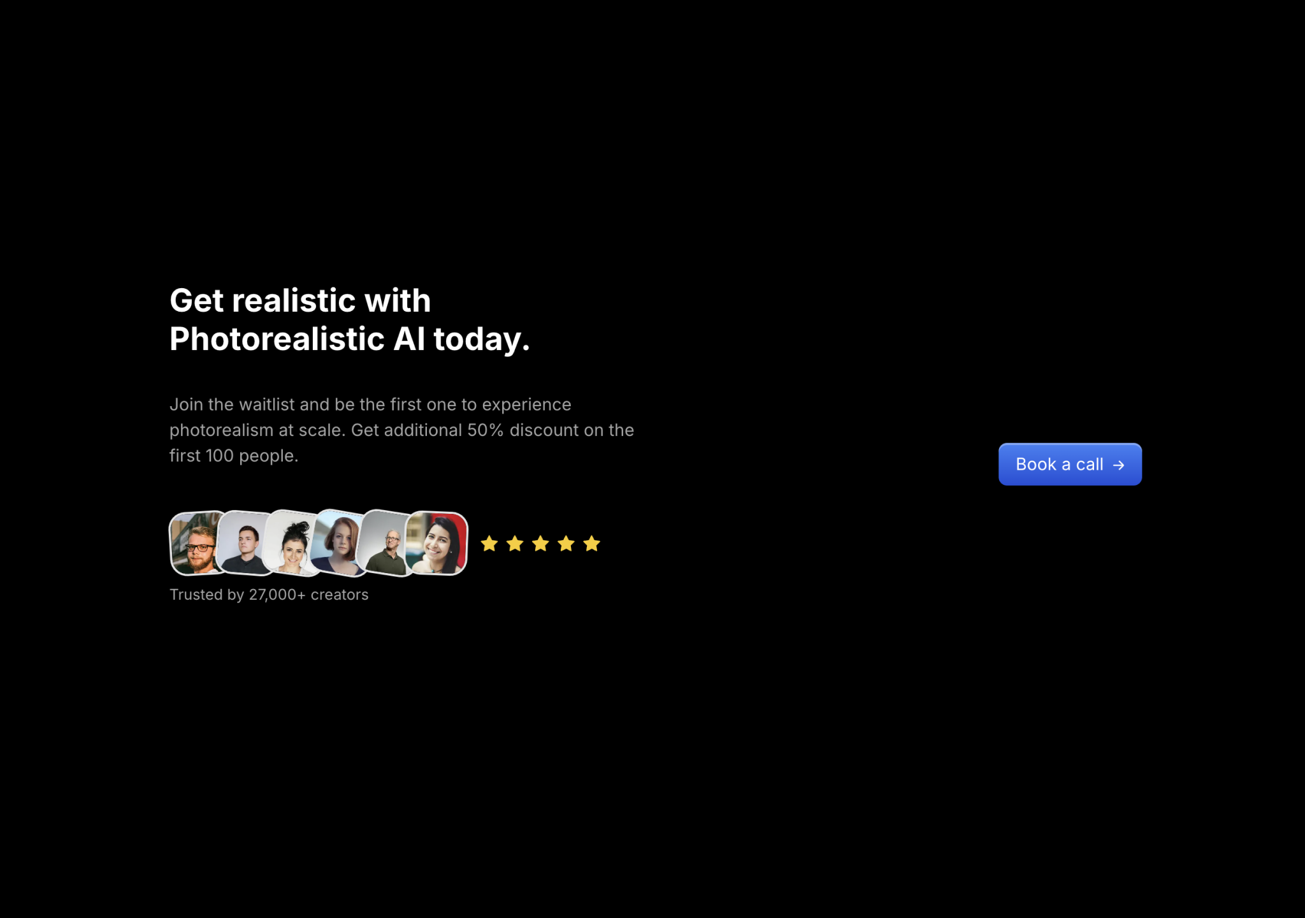
Task: Click the 'Photorealistic AI today.' heading line
Action: coord(349,339)
